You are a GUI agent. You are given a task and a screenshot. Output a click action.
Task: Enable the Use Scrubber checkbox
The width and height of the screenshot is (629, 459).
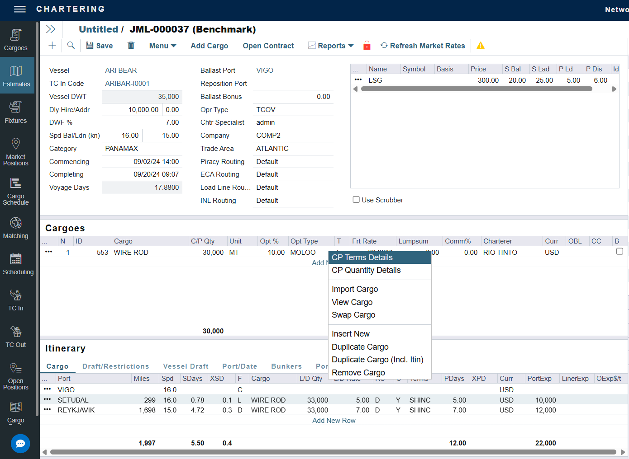pos(356,200)
